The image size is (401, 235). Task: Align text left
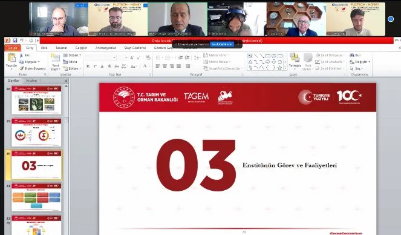click(x=158, y=66)
